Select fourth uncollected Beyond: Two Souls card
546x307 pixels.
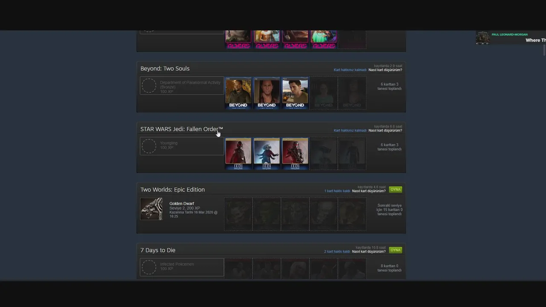pos(323,93)
